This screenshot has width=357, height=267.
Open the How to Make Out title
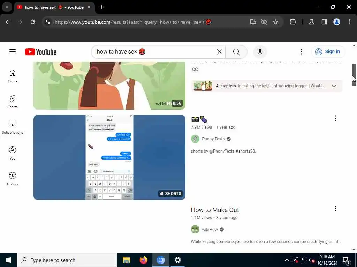coord(215,210)
